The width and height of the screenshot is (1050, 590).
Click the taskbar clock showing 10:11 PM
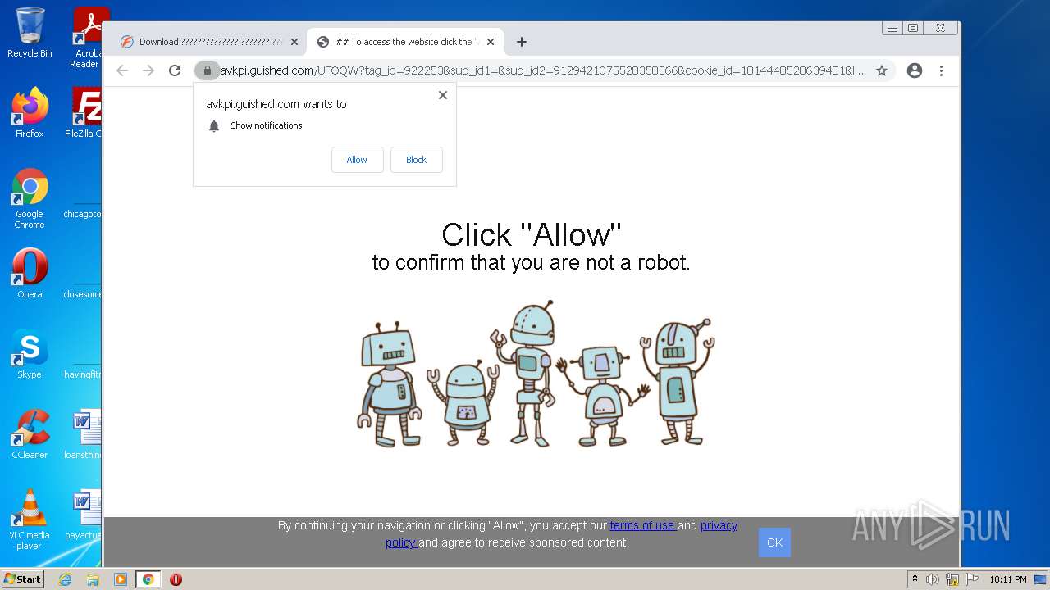[1007, 579]
